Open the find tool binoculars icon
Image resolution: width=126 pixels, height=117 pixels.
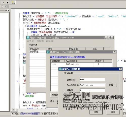tap(13, 3)
